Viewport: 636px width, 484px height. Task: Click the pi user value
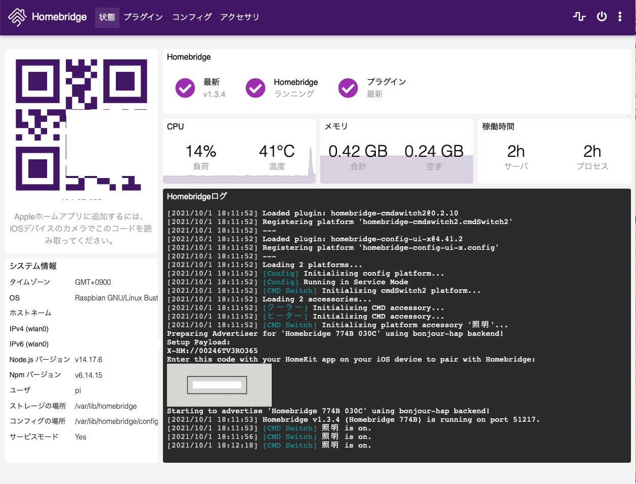coord(78,390)
